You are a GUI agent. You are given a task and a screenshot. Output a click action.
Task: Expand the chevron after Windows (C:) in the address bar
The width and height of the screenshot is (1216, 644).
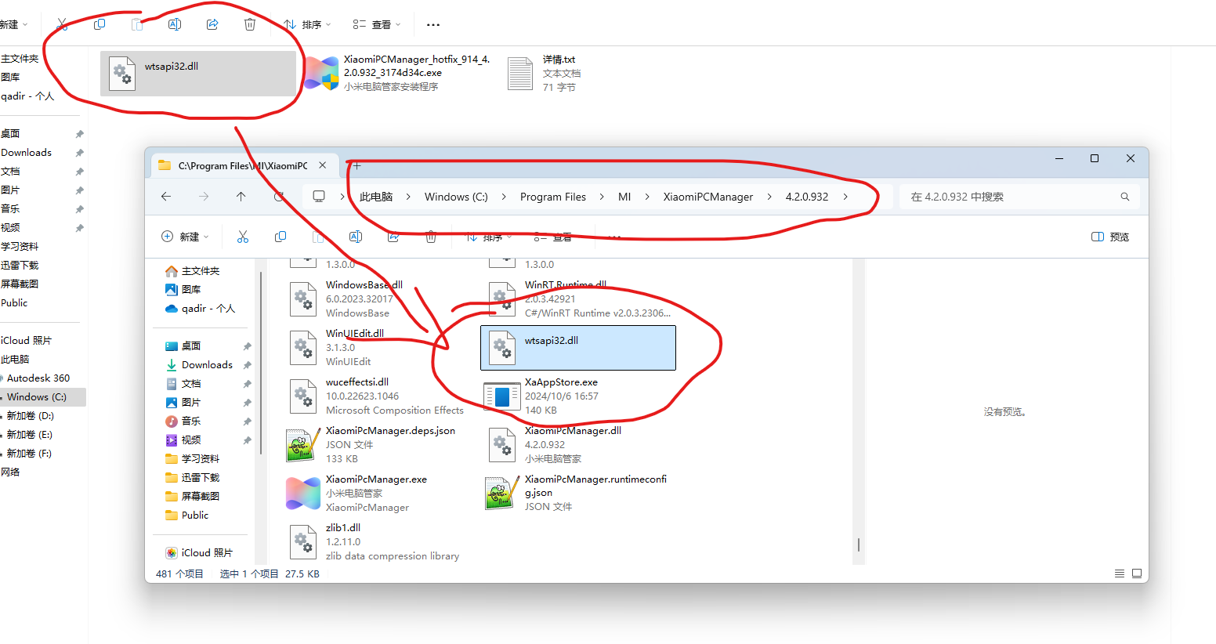point(503,197)
